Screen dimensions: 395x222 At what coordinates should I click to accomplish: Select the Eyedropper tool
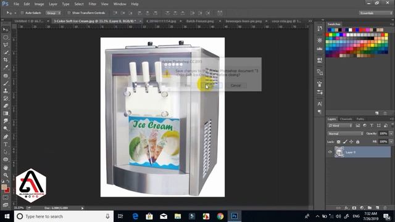coord(6,67)
